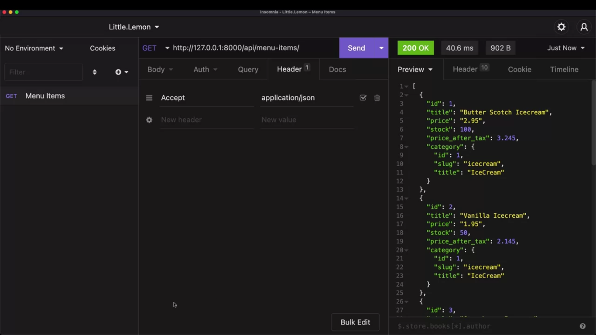Open the Send options dropdown arrow
Screen dimensions: 596x335
coord(381,48)
